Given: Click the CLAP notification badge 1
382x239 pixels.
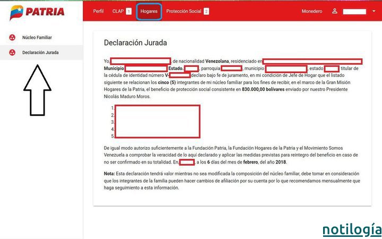Looking at the screenshot, I should 128,11.
